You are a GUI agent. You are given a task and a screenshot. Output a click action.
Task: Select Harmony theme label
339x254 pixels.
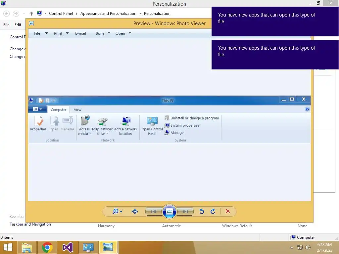click(106, 226)
